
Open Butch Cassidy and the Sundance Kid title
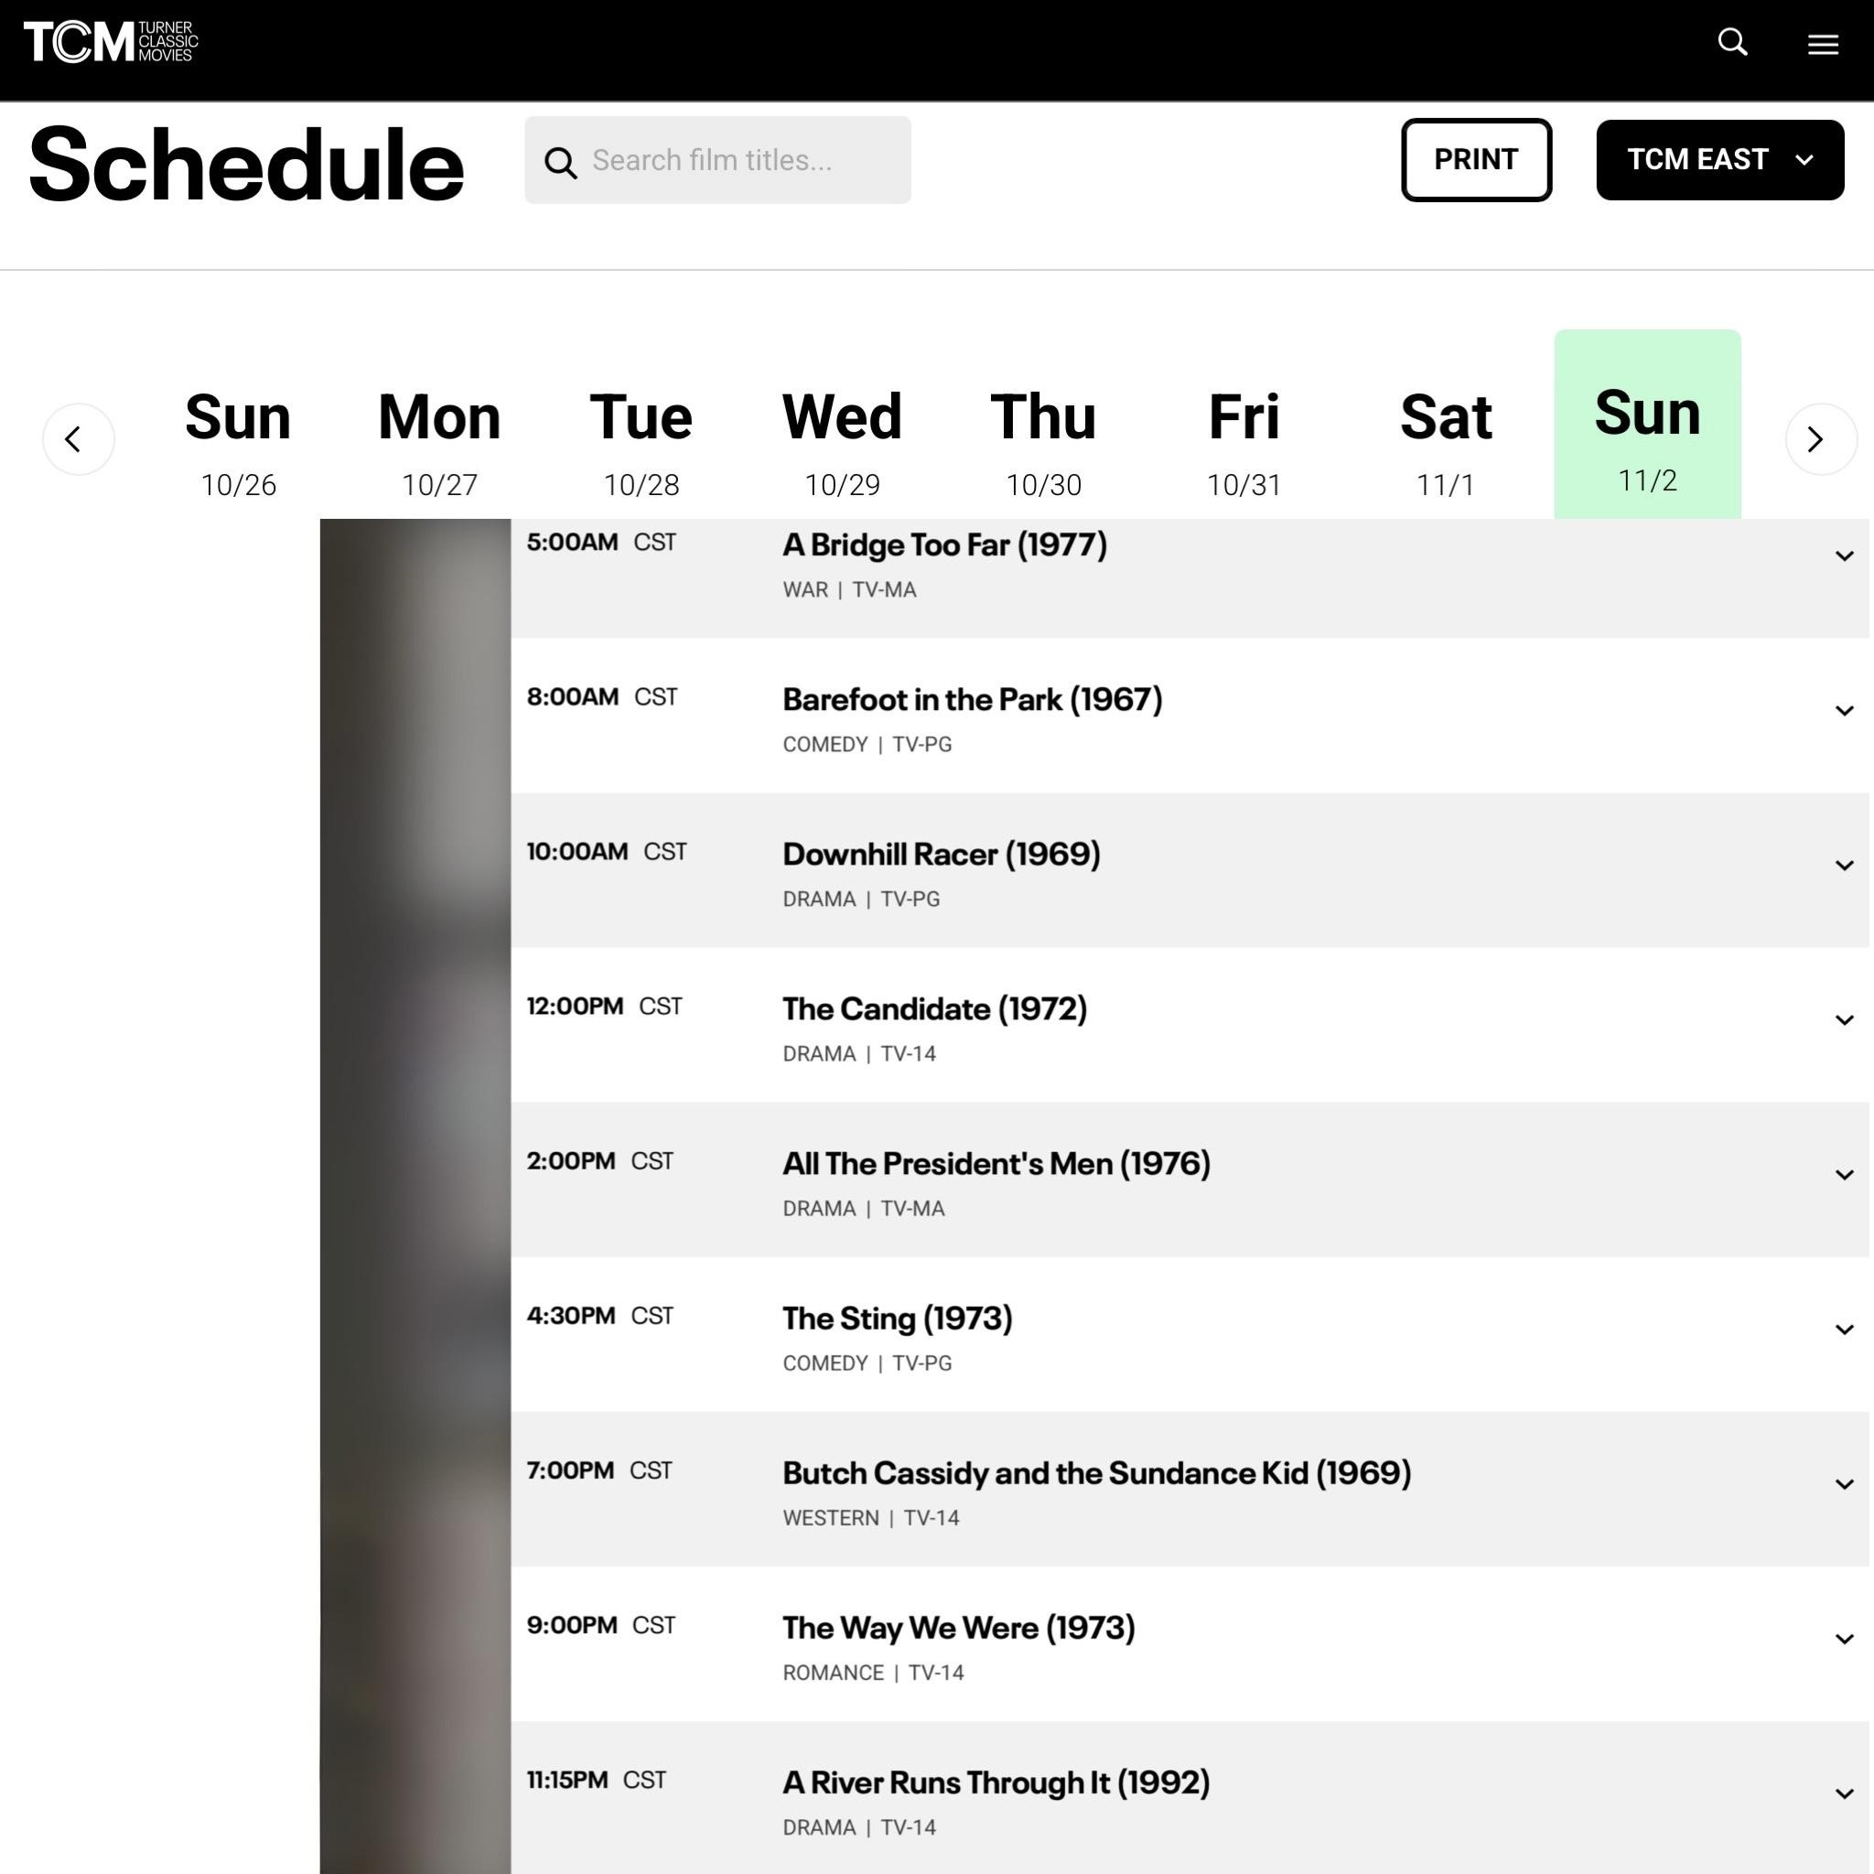tap(1096, 1473)
